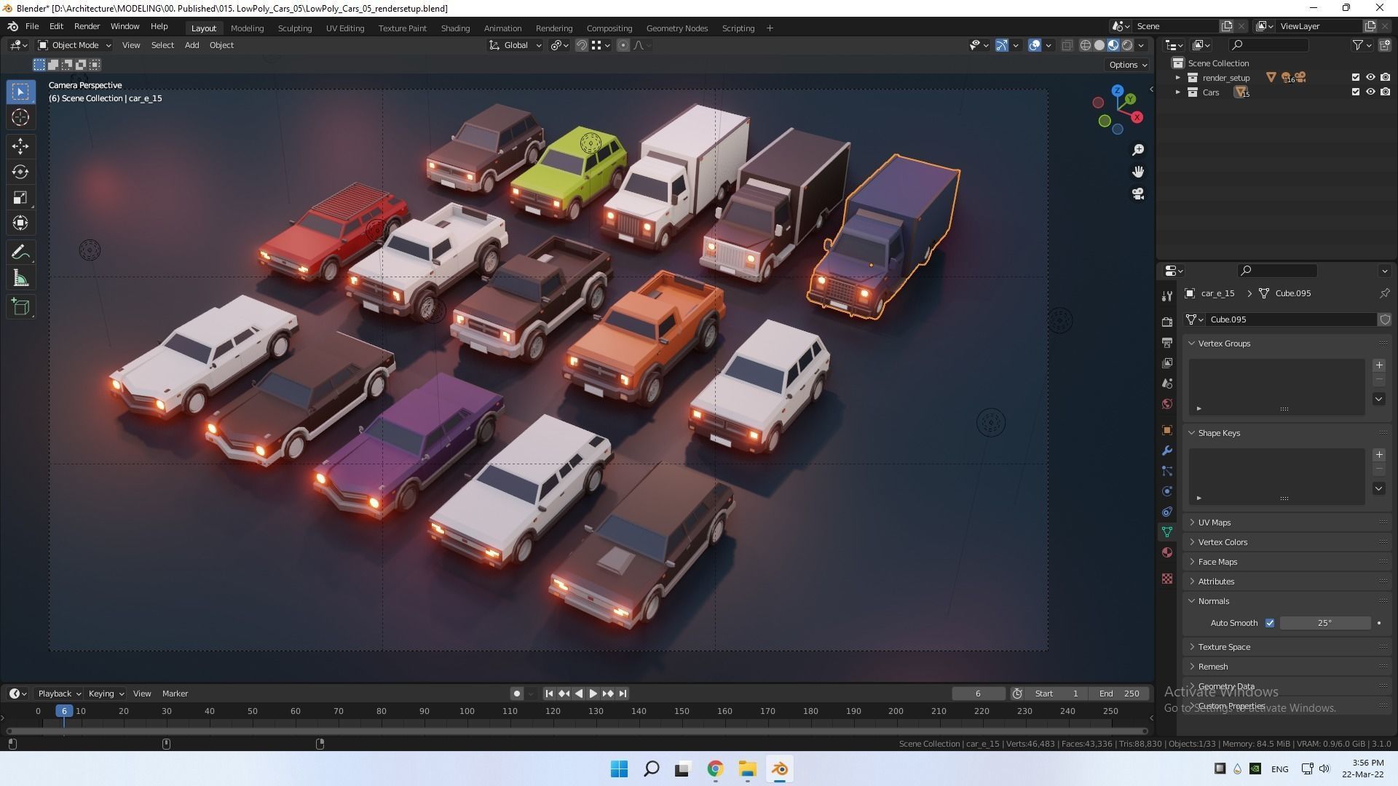
Task: Play the animation forward
Action: click(x=593, y=694)
